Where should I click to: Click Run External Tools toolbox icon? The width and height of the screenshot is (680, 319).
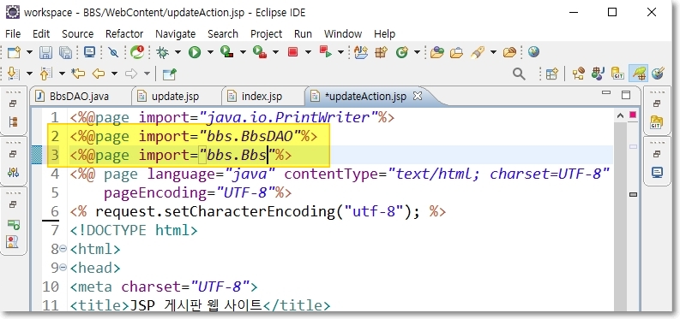[260, 52]
